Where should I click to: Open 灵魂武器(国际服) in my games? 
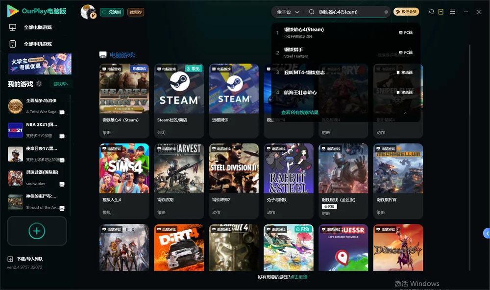pos(37,178)
